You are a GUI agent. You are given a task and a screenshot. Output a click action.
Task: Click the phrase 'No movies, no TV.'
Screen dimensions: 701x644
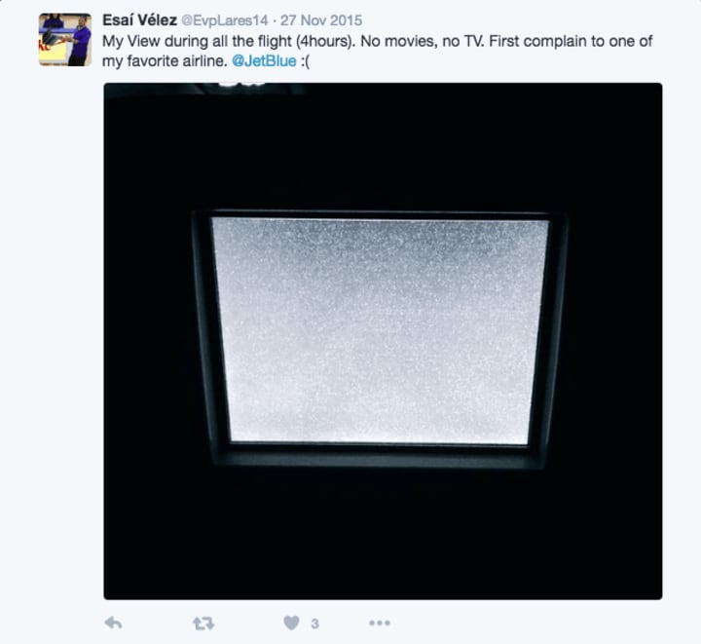(423, 41)
